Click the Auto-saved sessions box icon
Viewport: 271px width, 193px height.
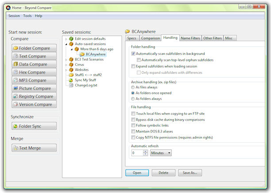(71, 44)
